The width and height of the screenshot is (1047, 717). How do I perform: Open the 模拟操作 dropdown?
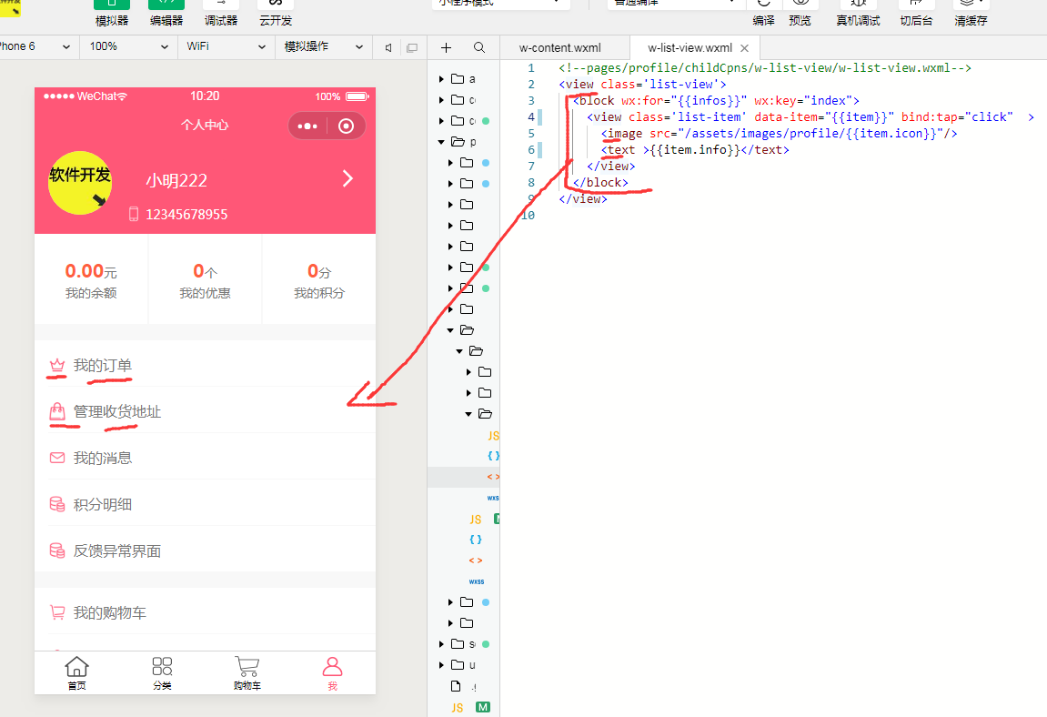323,46
